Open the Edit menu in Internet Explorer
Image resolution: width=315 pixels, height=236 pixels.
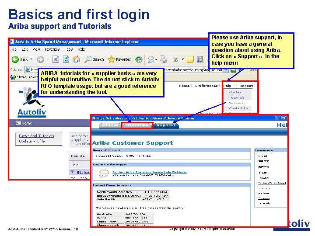click(x=24, y=49)
